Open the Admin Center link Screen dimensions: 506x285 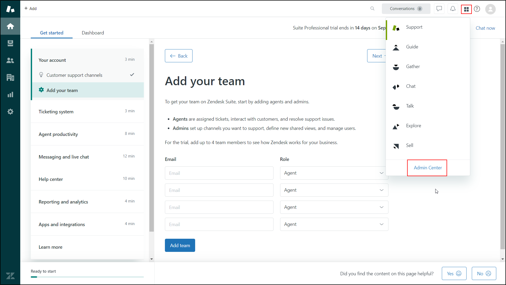point(427,167)
